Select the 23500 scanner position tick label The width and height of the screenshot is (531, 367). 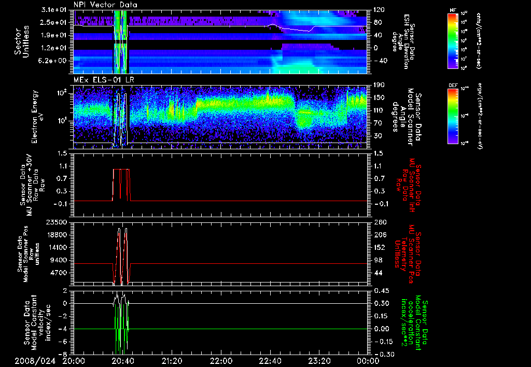57,222
